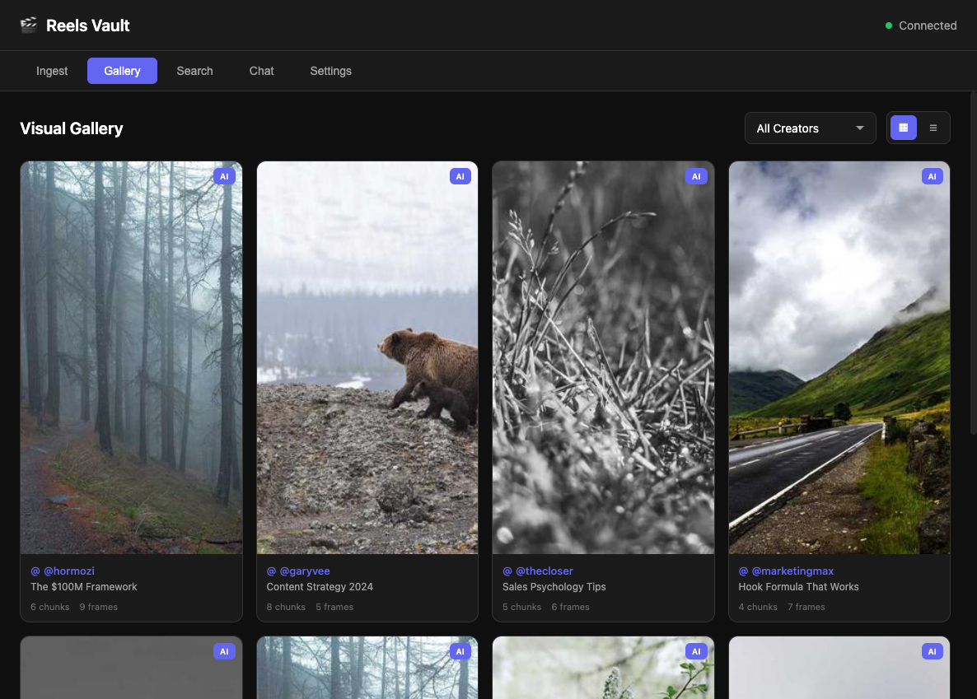Open the @hormozi creator link
977x699 pixels.
[x=68, y=571]
